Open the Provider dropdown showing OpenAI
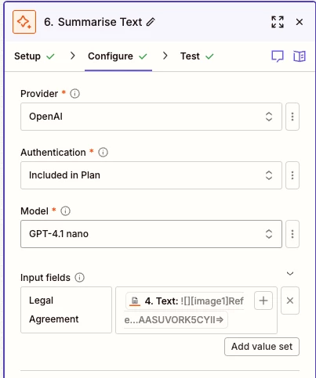This screenshot has width=316, height=378. [151, 117]
